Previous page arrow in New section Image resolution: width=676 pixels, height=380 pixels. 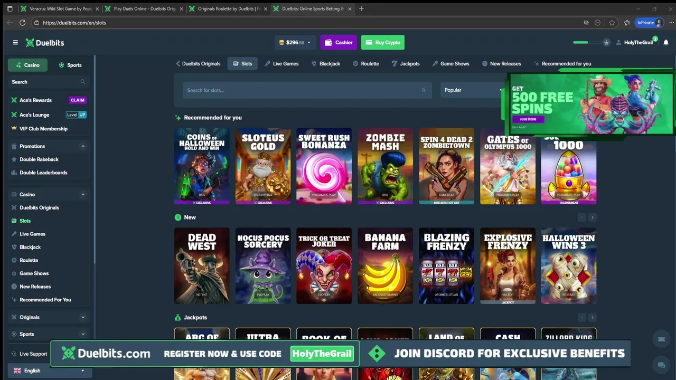pyautogui.click(x=582, y=217)
